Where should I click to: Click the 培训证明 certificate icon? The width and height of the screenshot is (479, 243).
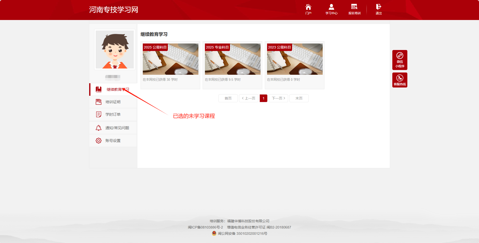(98, 102)
